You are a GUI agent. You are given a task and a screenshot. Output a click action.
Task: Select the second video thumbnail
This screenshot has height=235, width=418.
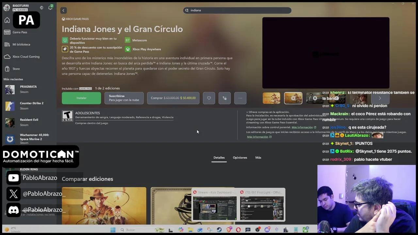[x=293, y=98]
